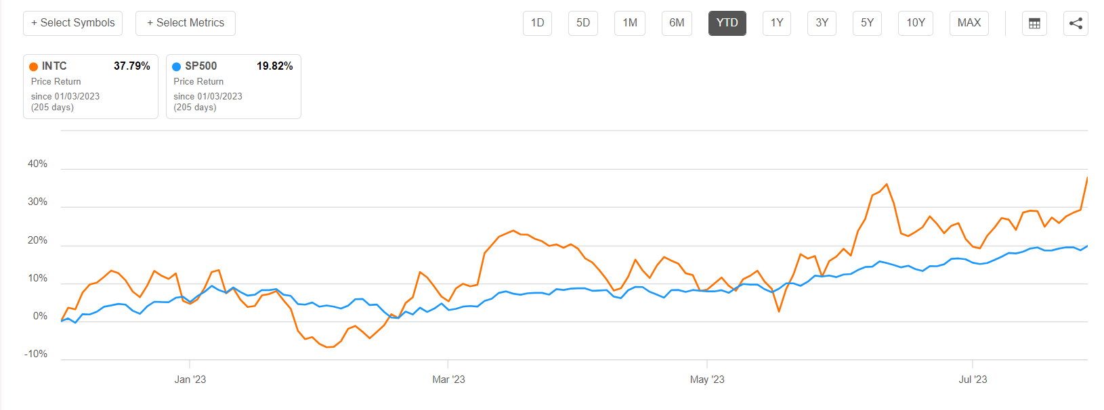This screenshot has height=410, width=1104.
Task: Display the MAX time range
Action: tap(969, 23)
